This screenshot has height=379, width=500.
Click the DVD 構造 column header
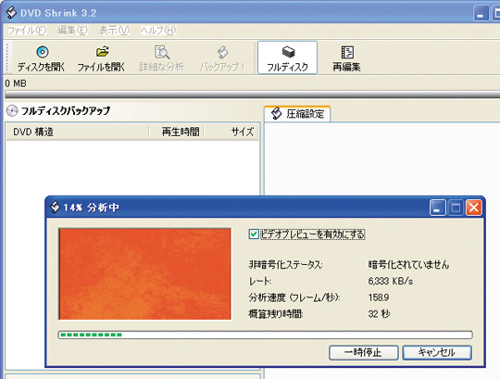pyautogui.click(x=78, y=132)
